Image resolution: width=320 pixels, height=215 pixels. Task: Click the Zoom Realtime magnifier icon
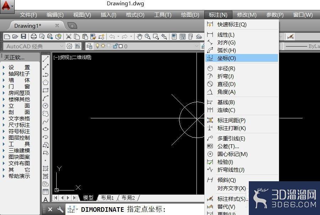pos(148,37)
